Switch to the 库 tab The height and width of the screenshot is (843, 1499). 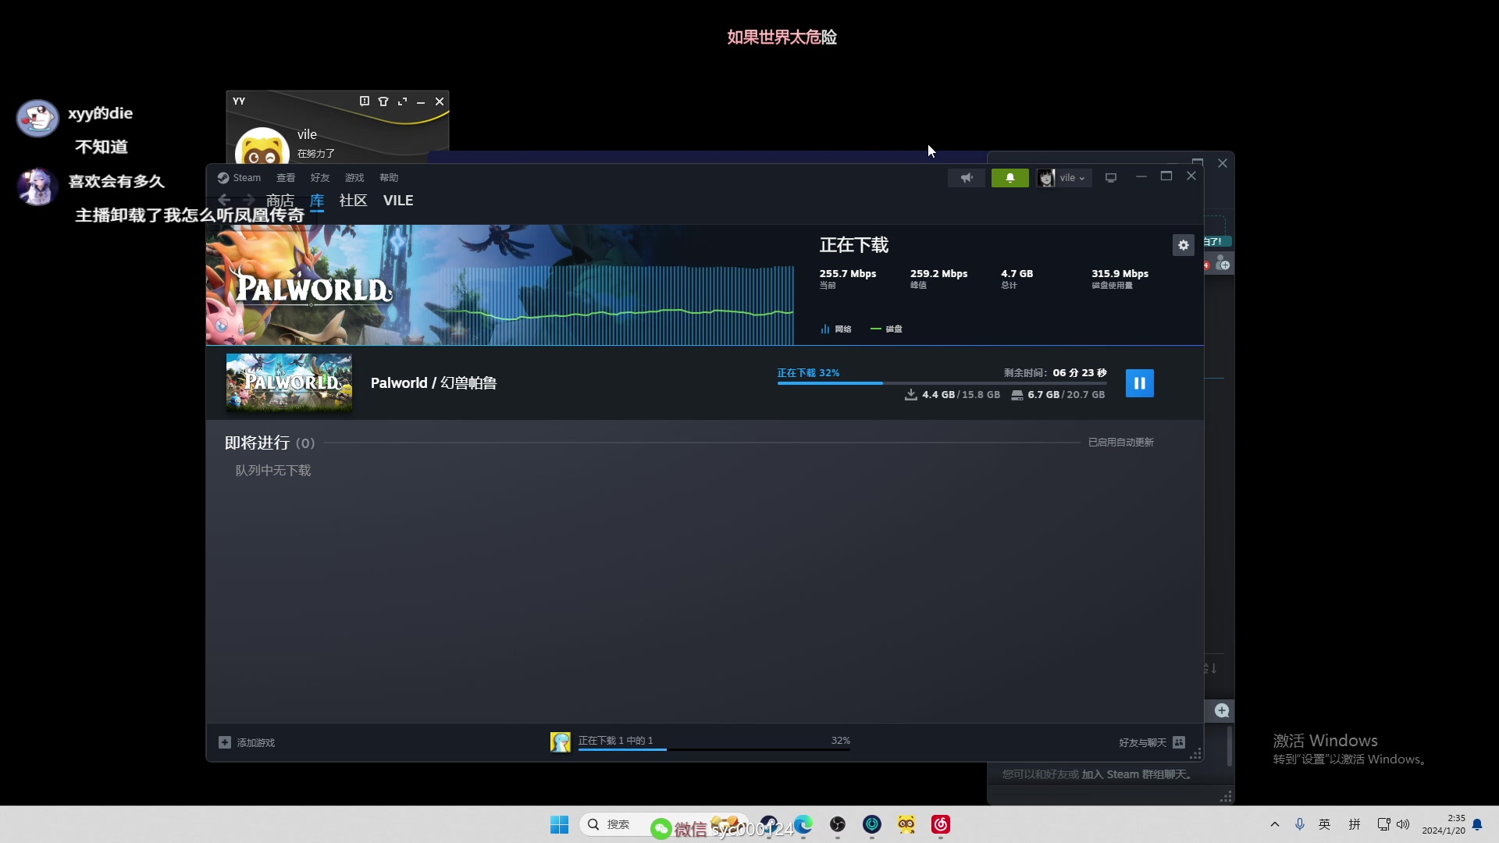click(317, 201)
